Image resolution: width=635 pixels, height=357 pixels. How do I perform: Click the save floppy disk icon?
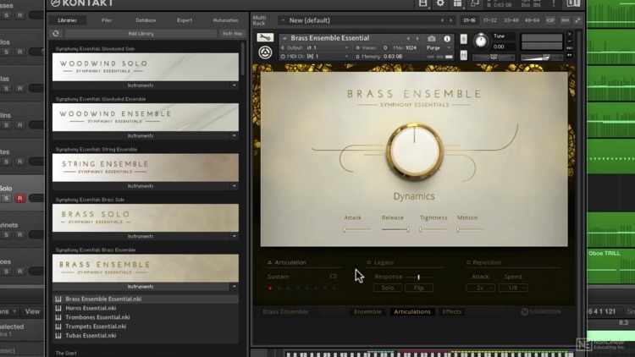423,4
